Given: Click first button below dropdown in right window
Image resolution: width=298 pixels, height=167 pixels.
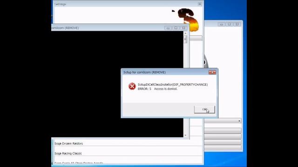Looking at the screenshot, I should pos(223,130).
